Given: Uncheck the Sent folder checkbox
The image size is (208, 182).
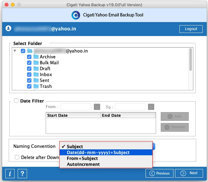Looking at the screenshot, I should click(x=29, y=80).
